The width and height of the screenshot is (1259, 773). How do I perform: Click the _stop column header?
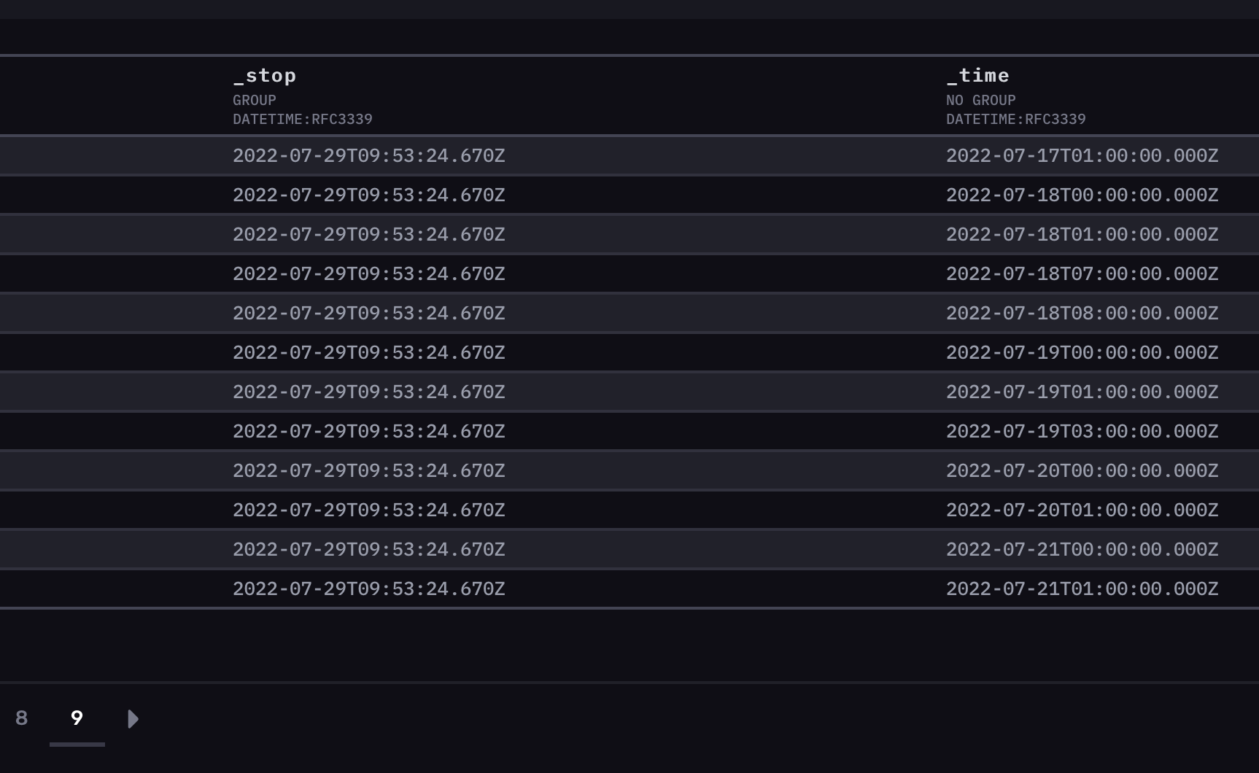[265, 76]
